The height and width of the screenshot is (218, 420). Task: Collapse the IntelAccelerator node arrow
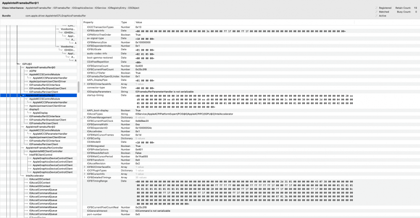pos(23,176)
